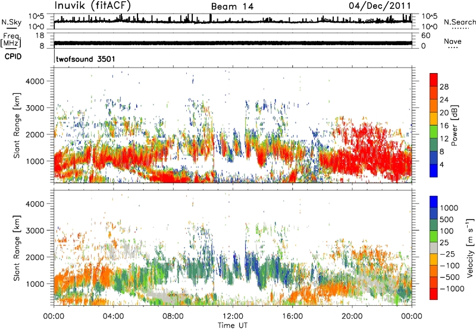Click the '4' tick on power colorbar
This screenshot has height=329, width=476.
click(441, 164)
